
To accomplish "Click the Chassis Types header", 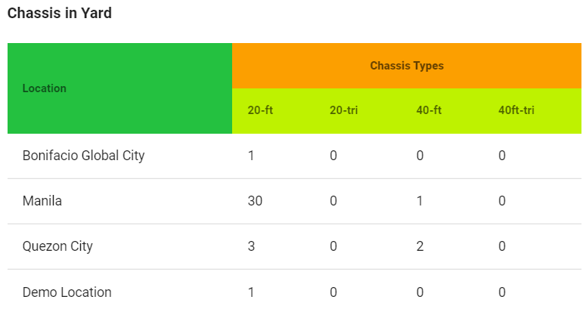I will tap(407, 66).
